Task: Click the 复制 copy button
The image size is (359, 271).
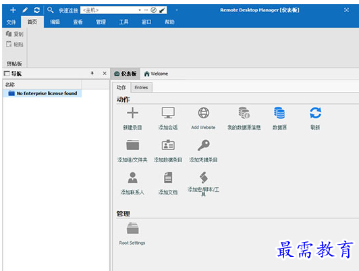Action: point(15,34)
